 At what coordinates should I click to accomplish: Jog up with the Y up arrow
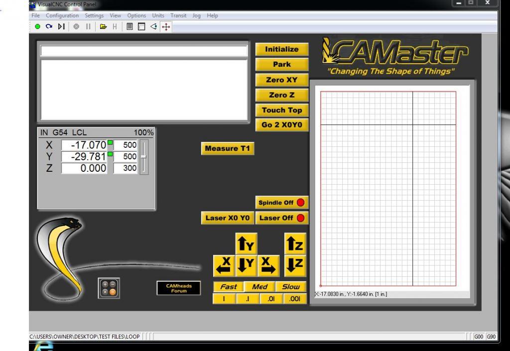point(246,243)
